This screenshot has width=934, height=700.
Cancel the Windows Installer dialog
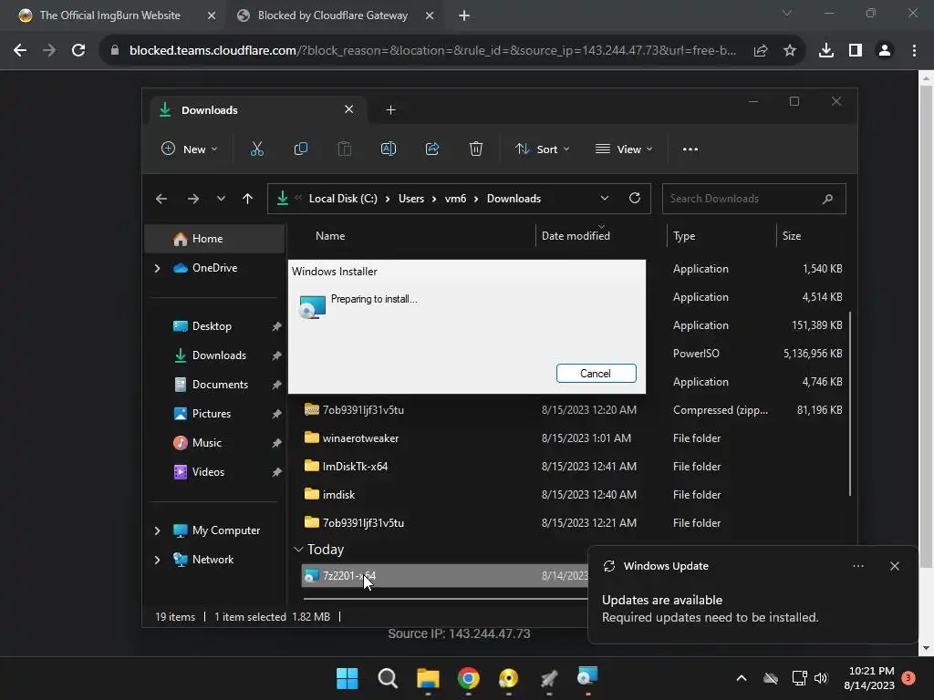point(596,373)
